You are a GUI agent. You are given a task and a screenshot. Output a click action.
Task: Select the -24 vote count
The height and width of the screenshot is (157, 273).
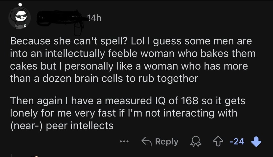click(237, 141)
